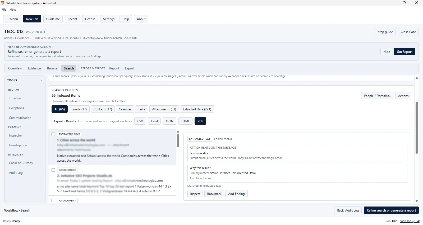Export results as Excel
The image size is (423, 225).
(154, 121)
